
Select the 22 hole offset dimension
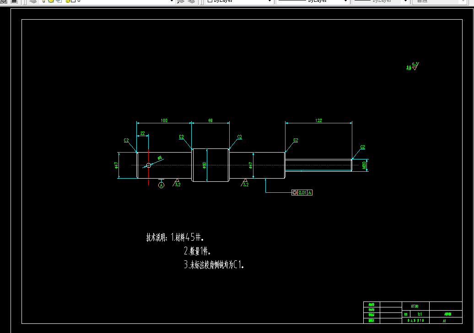142,133
